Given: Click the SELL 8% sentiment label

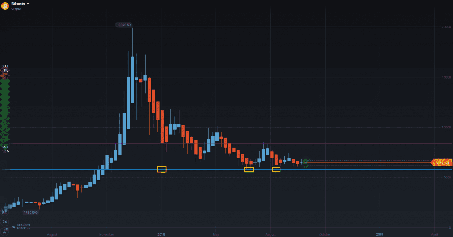Looking at the screenshot, I should pos(5,68).
